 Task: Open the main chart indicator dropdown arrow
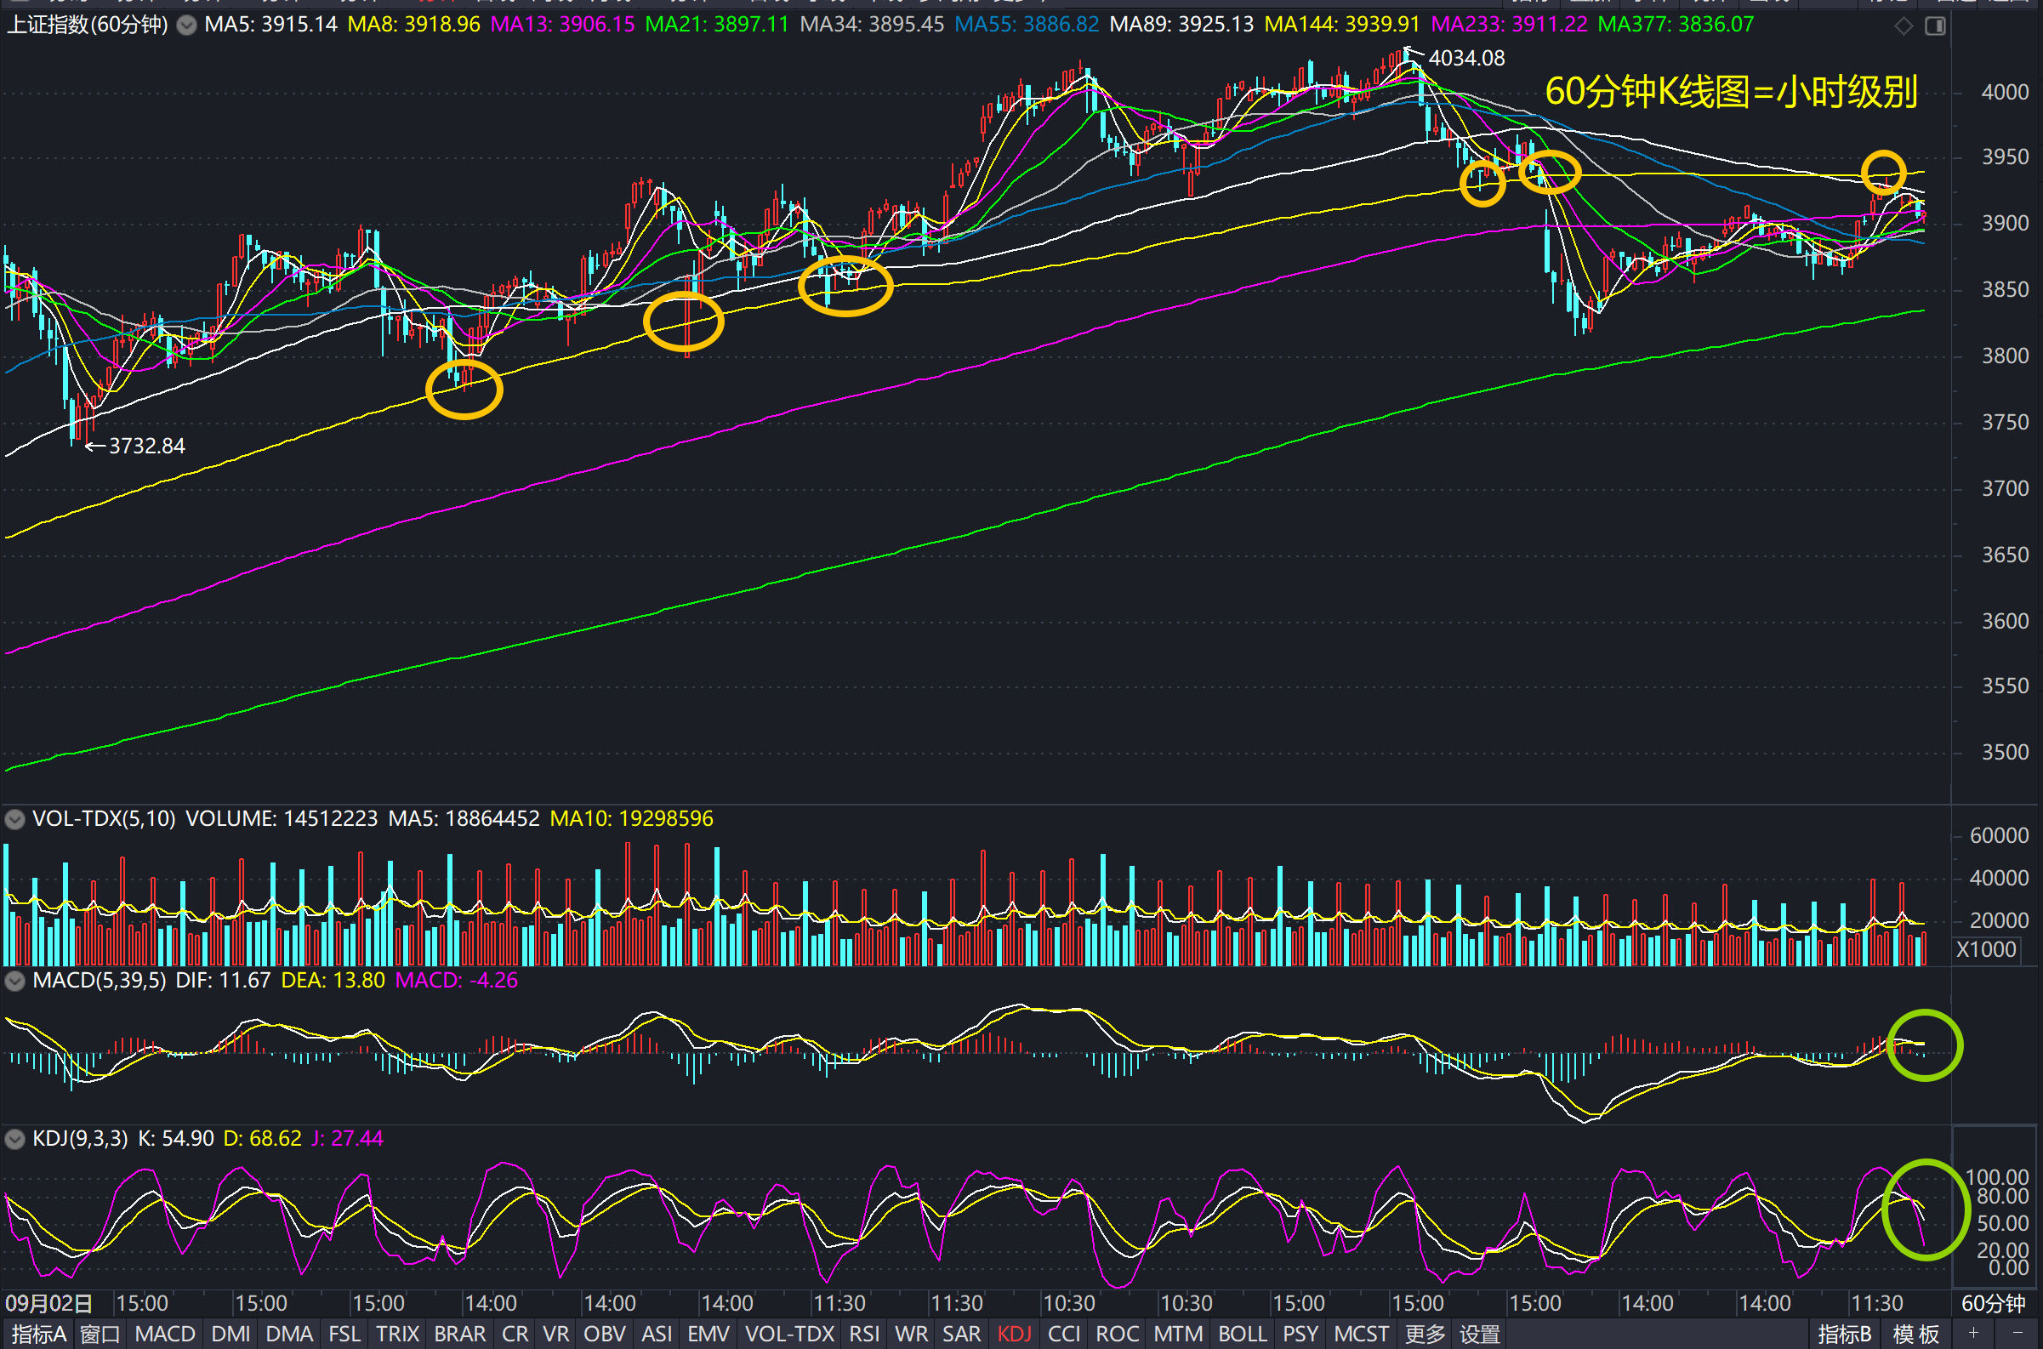tap(185, 25)
